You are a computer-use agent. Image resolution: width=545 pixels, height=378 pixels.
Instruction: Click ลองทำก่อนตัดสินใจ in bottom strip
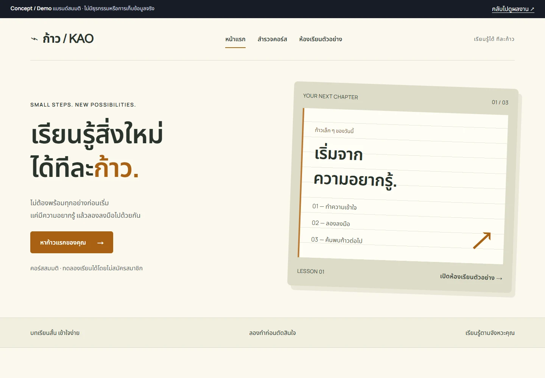click(x=272, y=333)
